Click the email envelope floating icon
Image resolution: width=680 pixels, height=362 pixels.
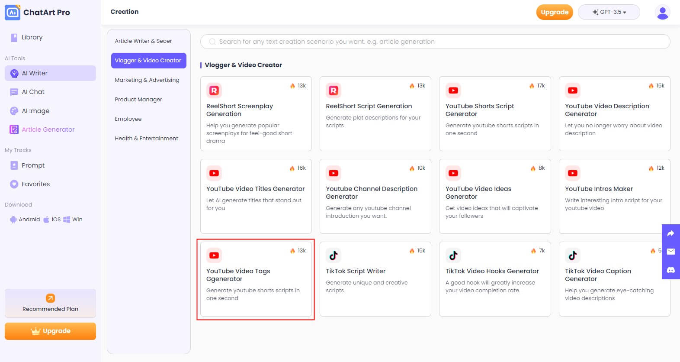(670, 252)
